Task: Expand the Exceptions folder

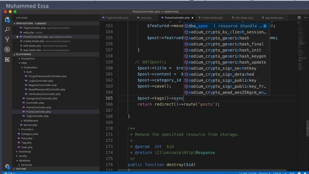Action: 28,58
